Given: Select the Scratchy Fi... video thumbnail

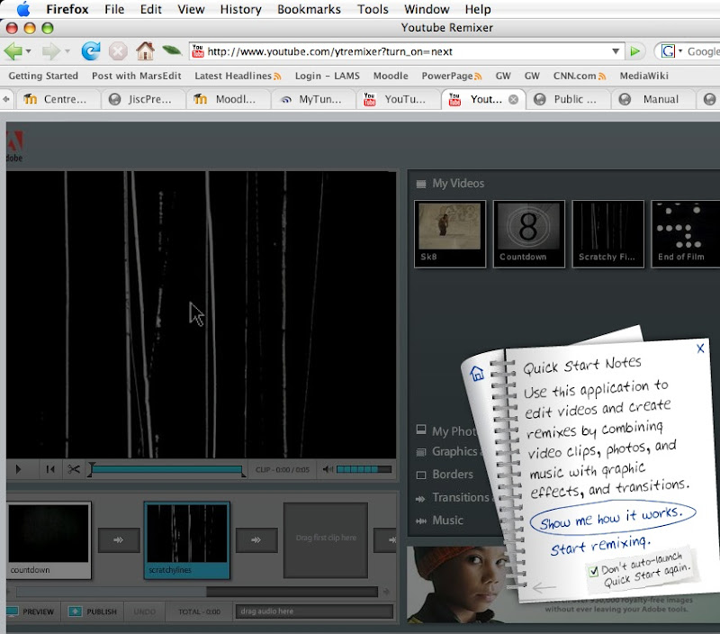Looking at the screenshot, I should coord(608,234).
